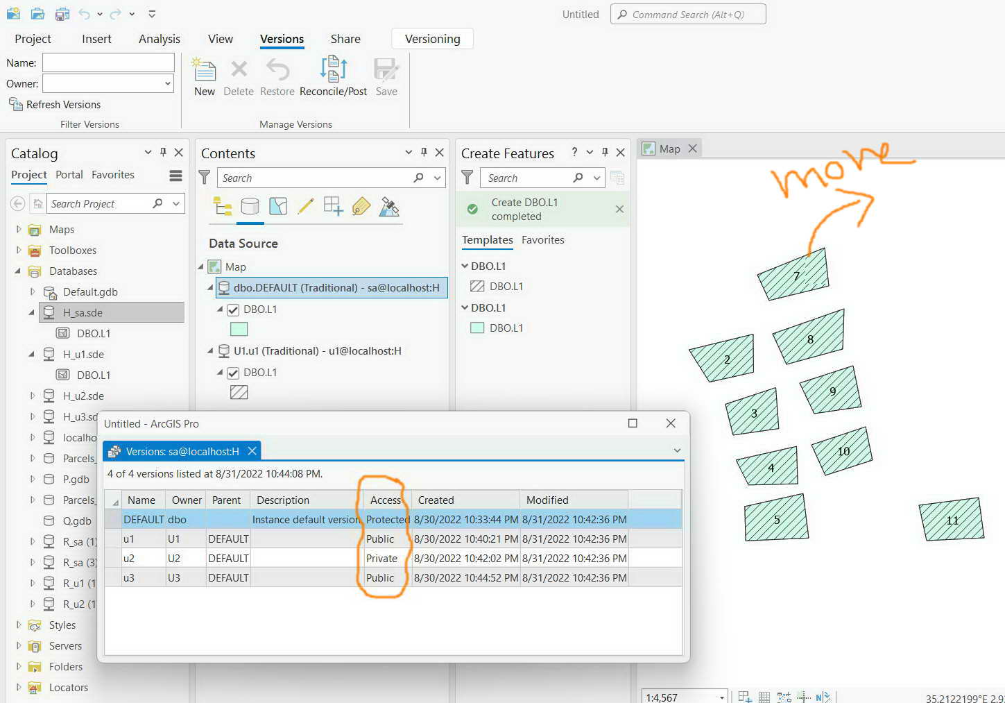Collapse the first DBO.L1 template group

click(465, 266)
